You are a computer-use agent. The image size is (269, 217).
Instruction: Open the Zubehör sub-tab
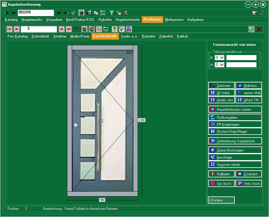pyautogui.click(x=166, y=36)
